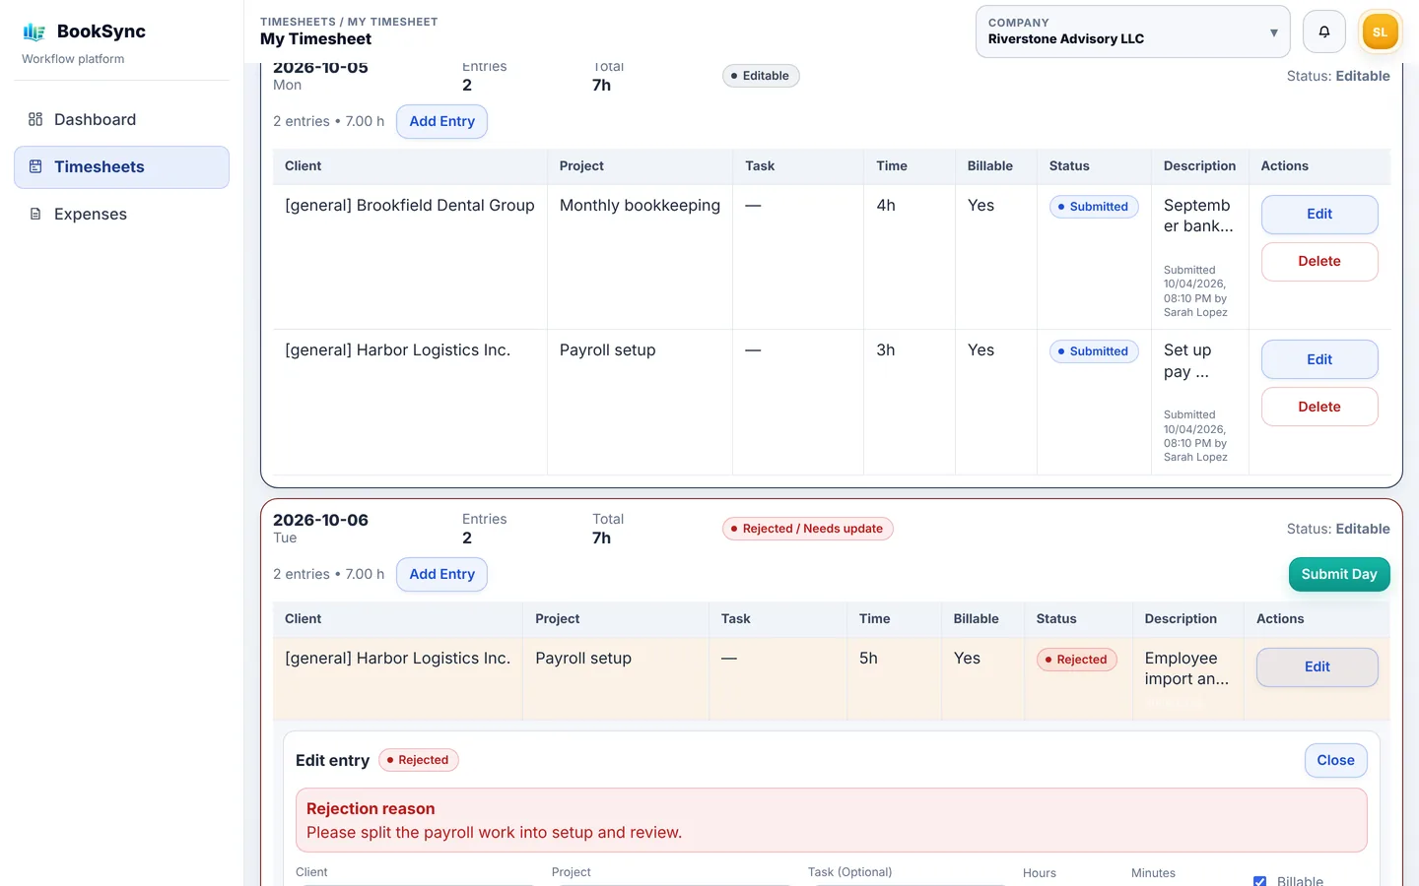The height and width of the screenshot is (886, 1419).
Task: Click the rejection reason message text
Action: pyautogui.click(x=494, y=833)
